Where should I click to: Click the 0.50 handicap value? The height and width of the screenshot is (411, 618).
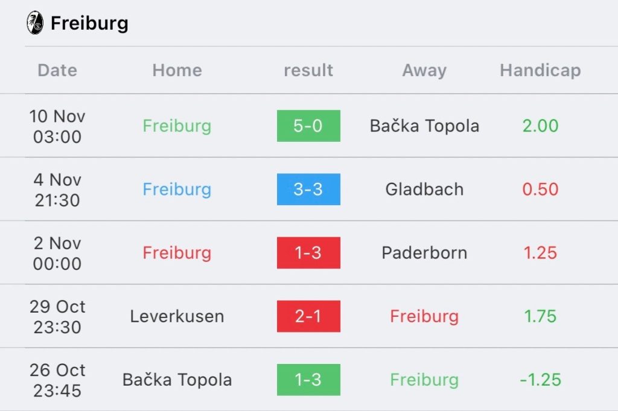click(540, 190)
